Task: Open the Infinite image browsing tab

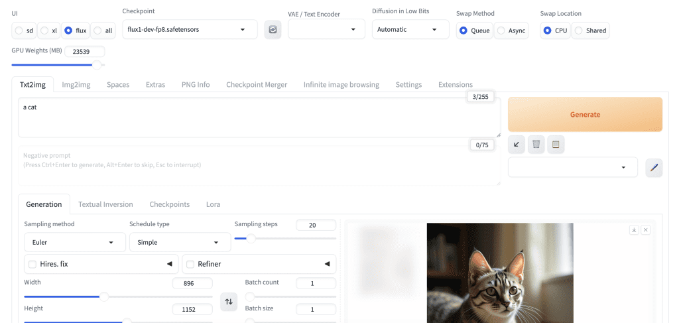Action: click(x=341, y=84)
